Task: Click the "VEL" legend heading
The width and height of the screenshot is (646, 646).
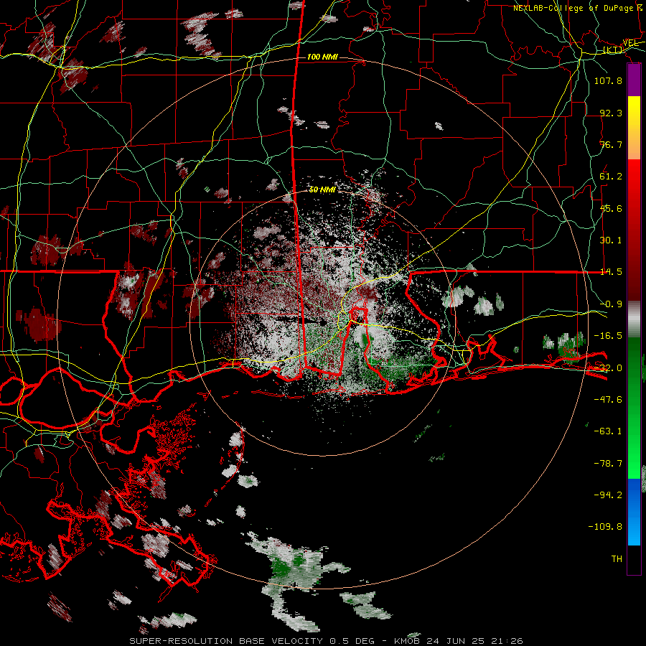Action: pos(630,42)
